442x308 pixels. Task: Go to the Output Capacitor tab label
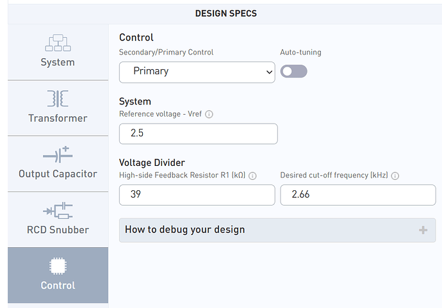pyautogui.click(x=58, y=174)
